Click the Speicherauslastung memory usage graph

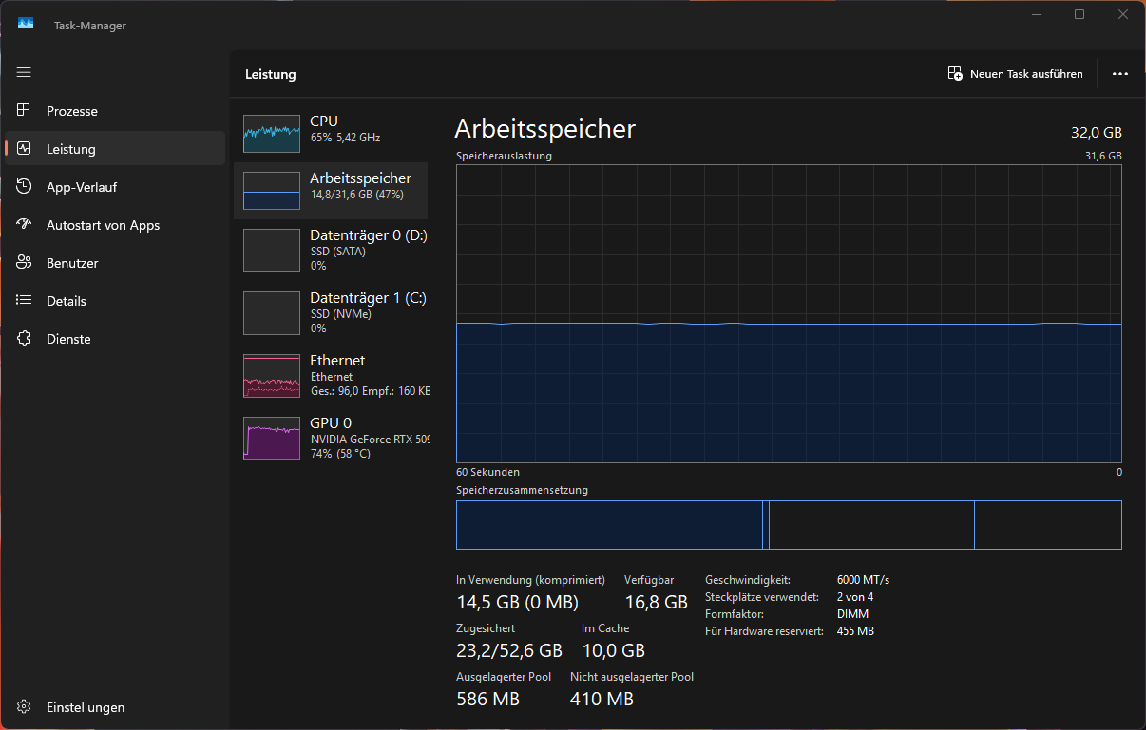click(x=789, y=313)
